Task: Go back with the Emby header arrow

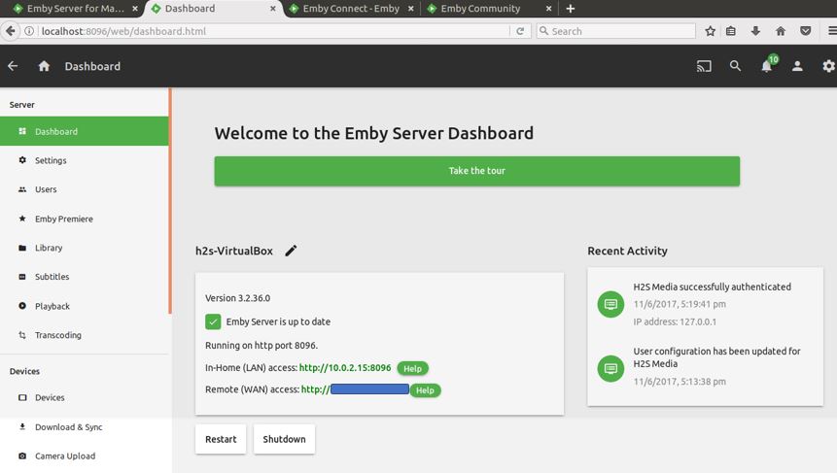Action: [13, 66]
